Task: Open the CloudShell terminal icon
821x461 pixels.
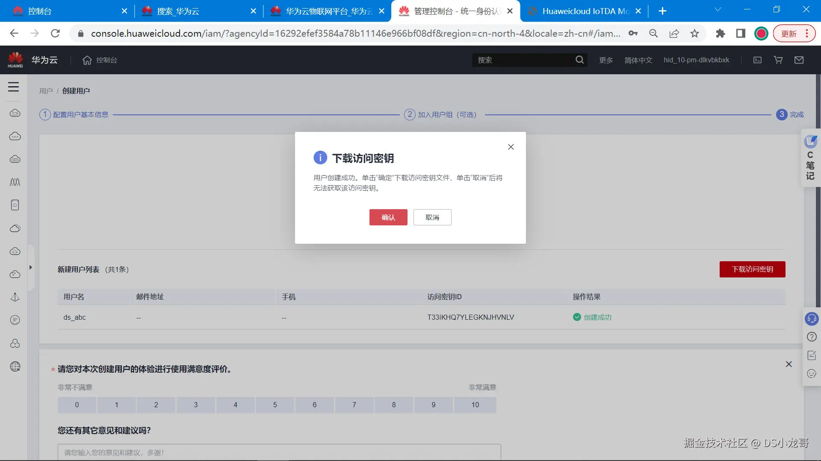Action: tap(757, 60)
